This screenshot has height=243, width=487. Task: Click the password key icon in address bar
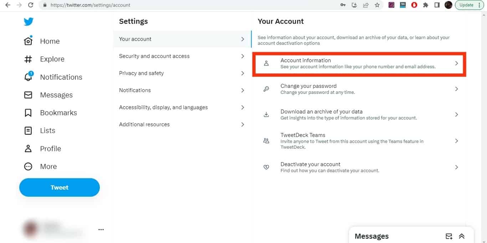click(x=343, y=5)
